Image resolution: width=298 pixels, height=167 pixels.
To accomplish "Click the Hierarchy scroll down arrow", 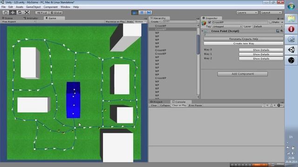I will click(x=198, y=97).
